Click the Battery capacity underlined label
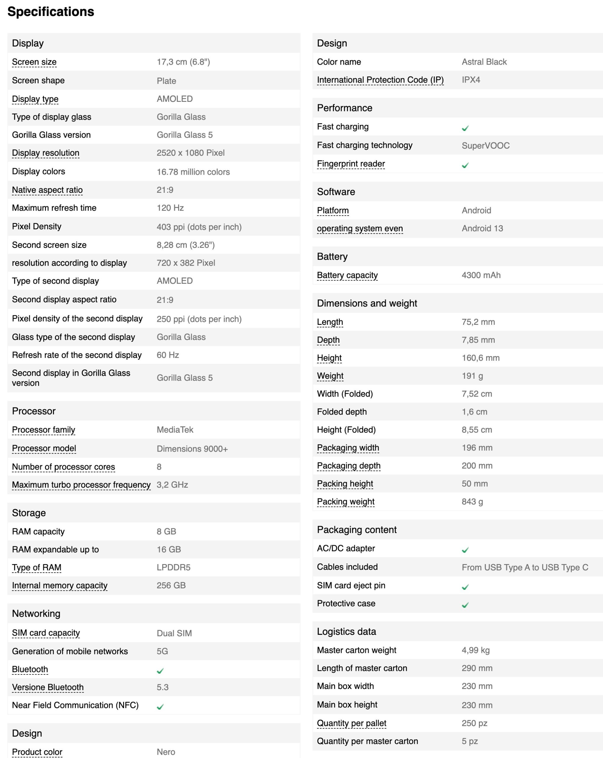603x758 pixels. (x=347, y=275)
